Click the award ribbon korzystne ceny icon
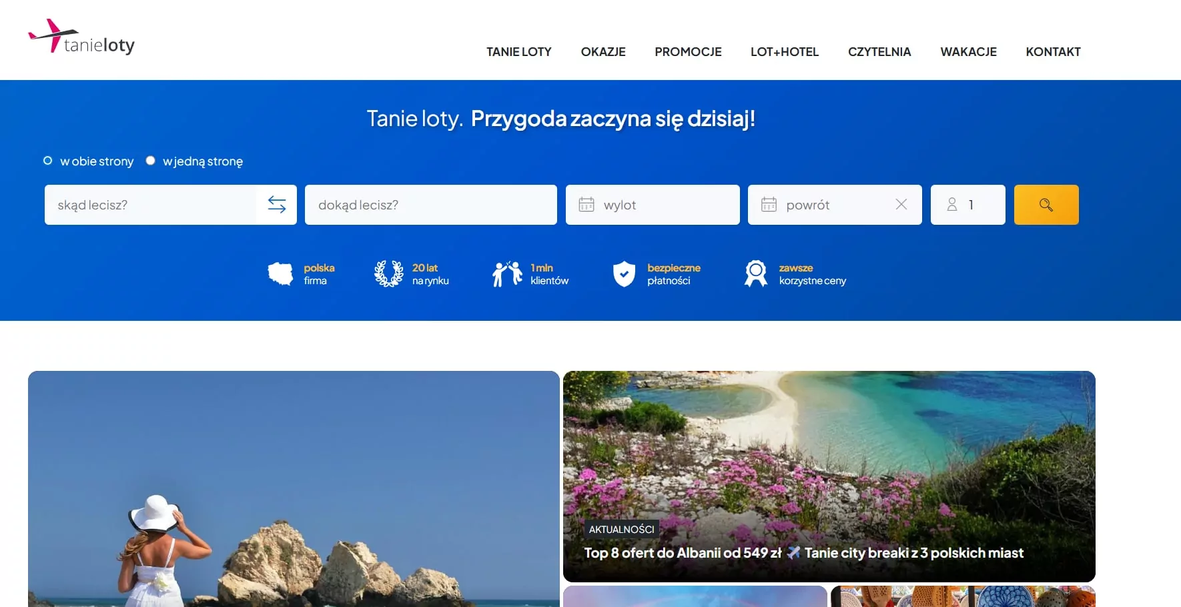The width and height of the screenshot is (1181, 607). click(x=755, y=274)
